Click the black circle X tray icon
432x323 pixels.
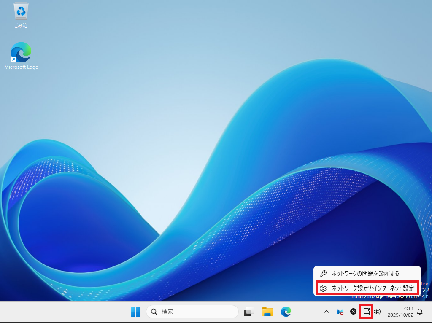click(354, 312)
